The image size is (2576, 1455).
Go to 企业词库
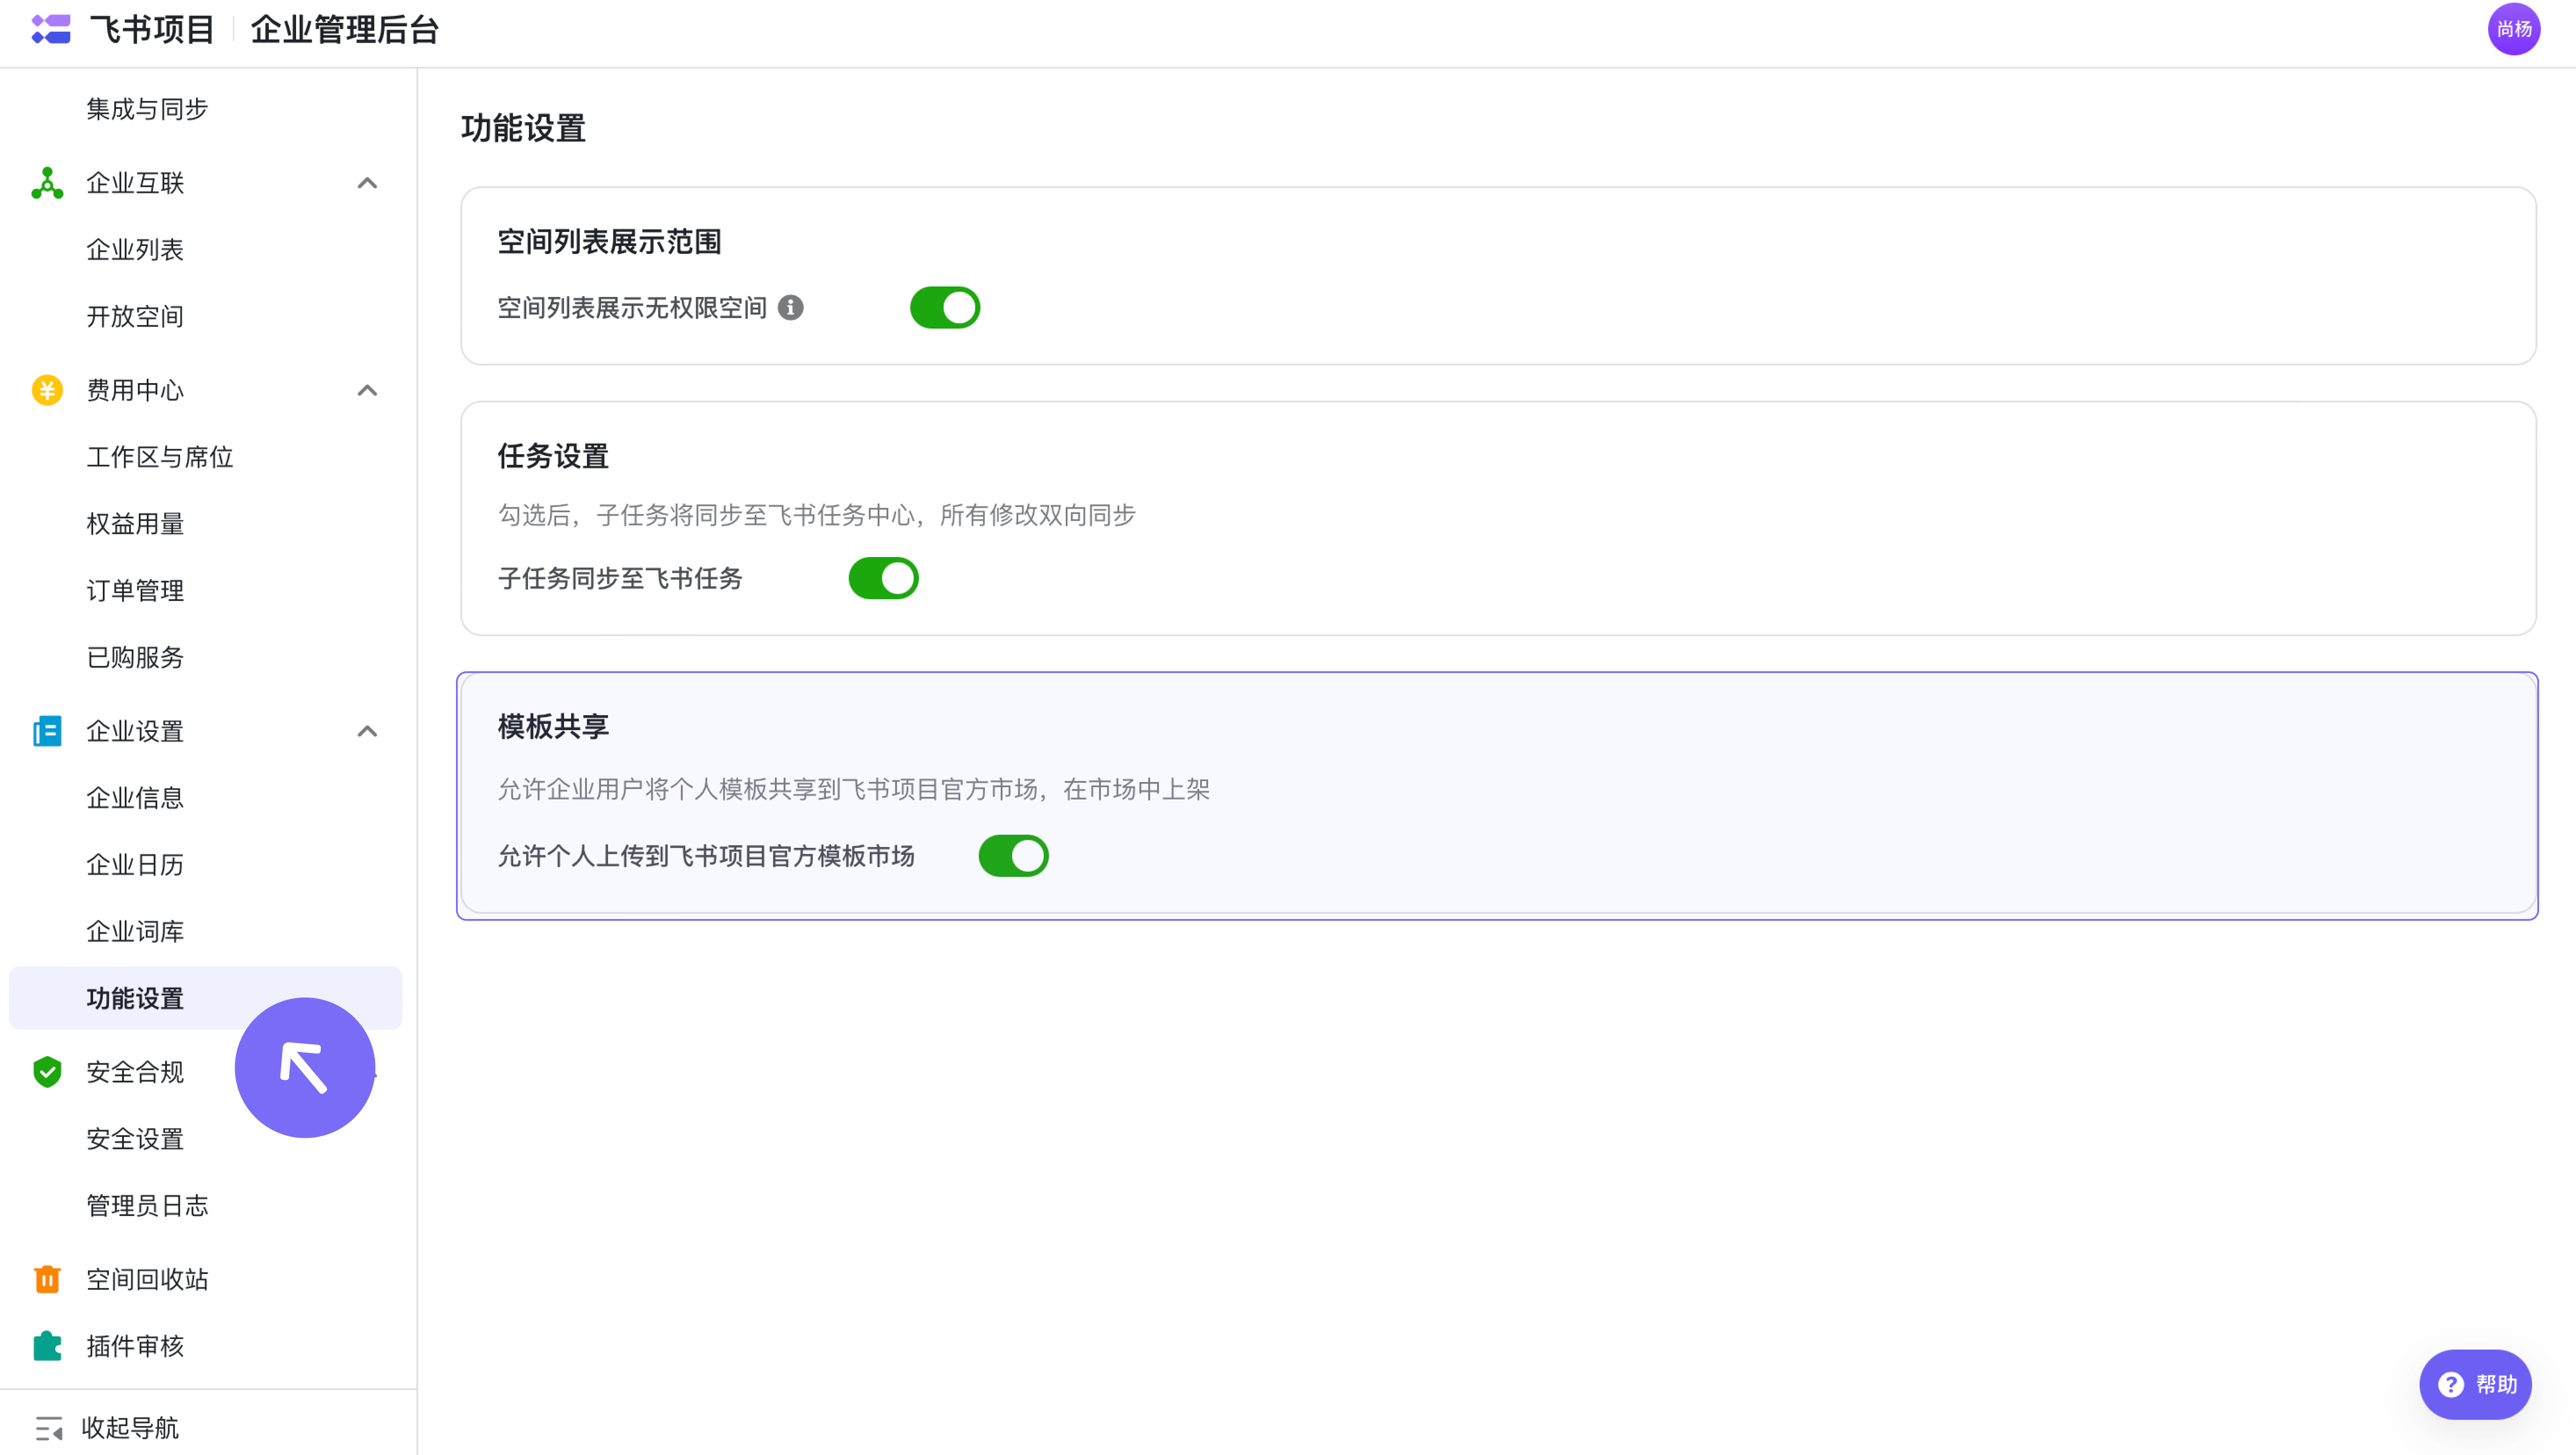click(135, 932)
